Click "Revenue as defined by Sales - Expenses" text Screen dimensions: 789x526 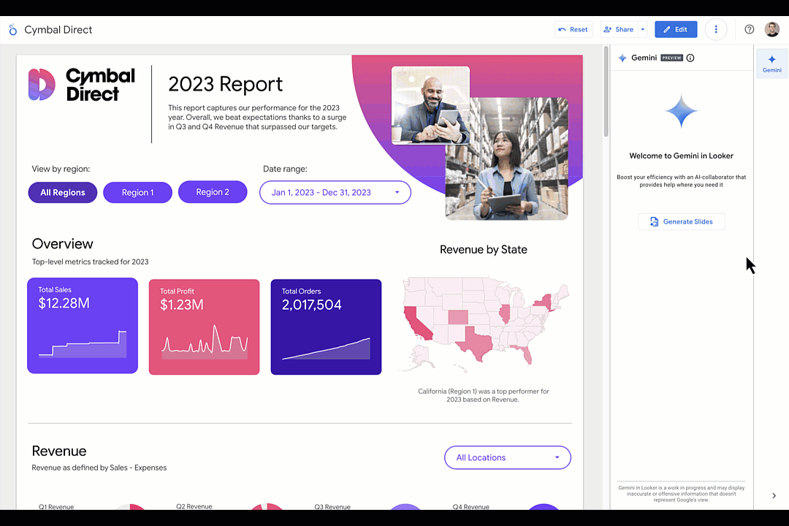[x=99, y=468]
